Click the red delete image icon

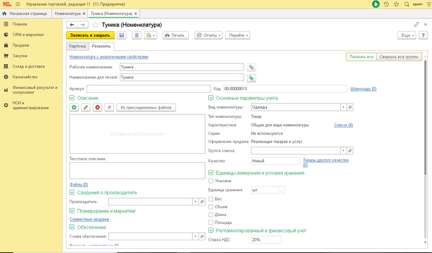click(97, 107)
